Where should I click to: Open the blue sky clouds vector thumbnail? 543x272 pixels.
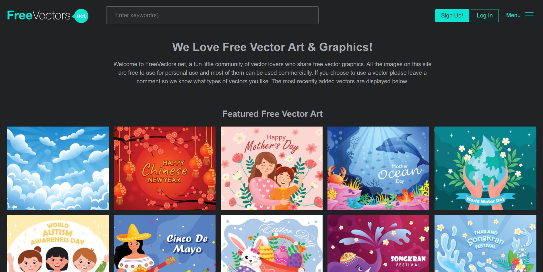pyautogui.click(x=58, y=168)
